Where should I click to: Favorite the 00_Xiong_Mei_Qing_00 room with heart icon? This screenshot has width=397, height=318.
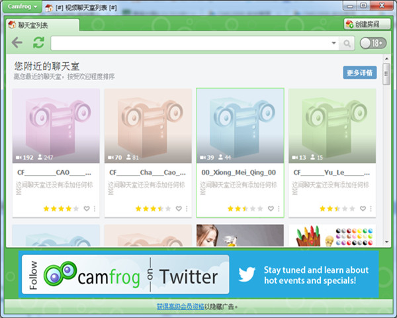pyautogui.click(x=270, y=209)
